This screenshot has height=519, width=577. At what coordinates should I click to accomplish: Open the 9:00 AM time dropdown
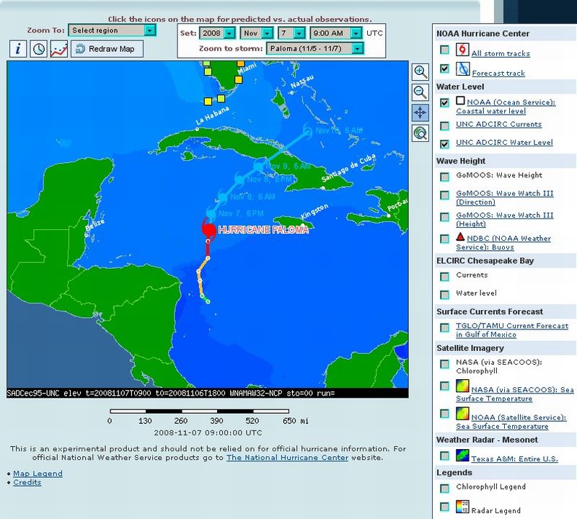point(336,33)
